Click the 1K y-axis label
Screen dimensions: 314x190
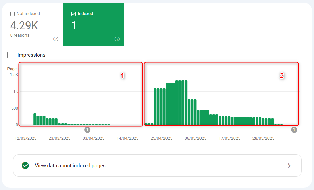coord(16,91)
